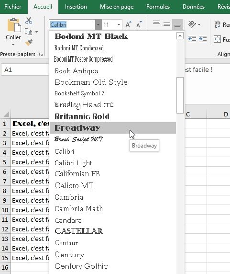Click the Copy documents icon
Image resolution: width=230 pixels, height=274 pixels.
[28, 32]
